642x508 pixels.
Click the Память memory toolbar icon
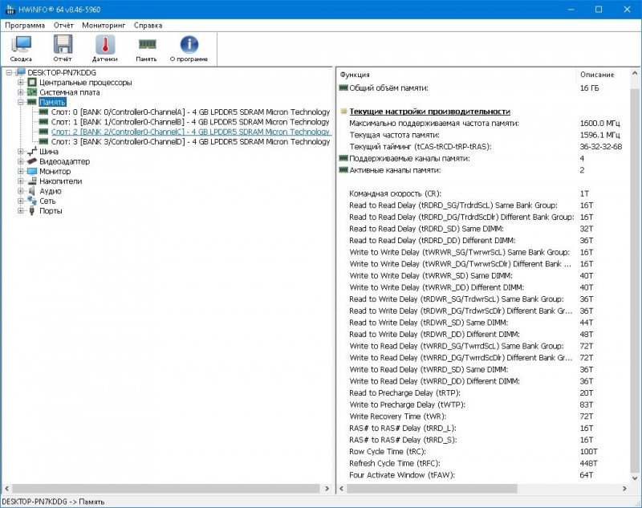point(147,48)
